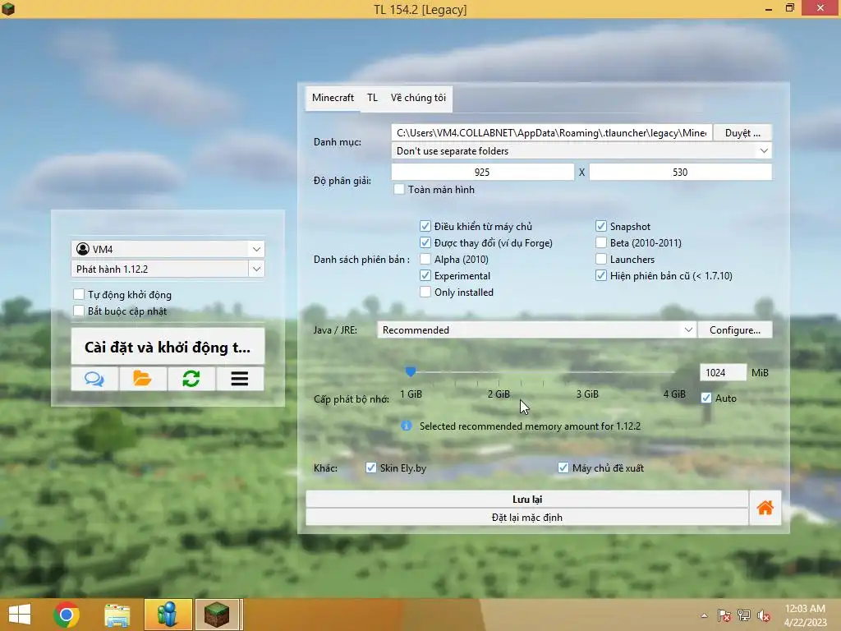This screenshot has height=631, width=841.
Task: Toggle the Auto memory checkbox
Action: pos(705,398)
